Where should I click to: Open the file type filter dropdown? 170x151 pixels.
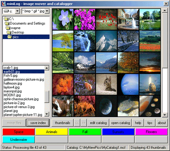click(47, 11)
